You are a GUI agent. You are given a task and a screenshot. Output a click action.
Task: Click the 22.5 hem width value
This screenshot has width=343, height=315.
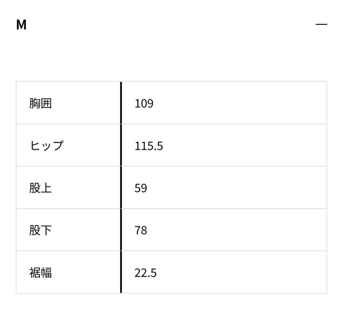pos(146,272)
